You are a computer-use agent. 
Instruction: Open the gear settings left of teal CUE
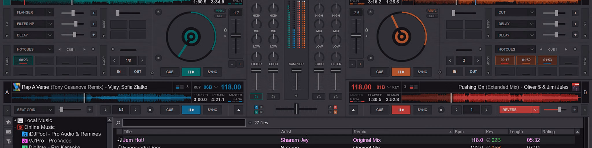pyautogui.click(x=152, y=73)
